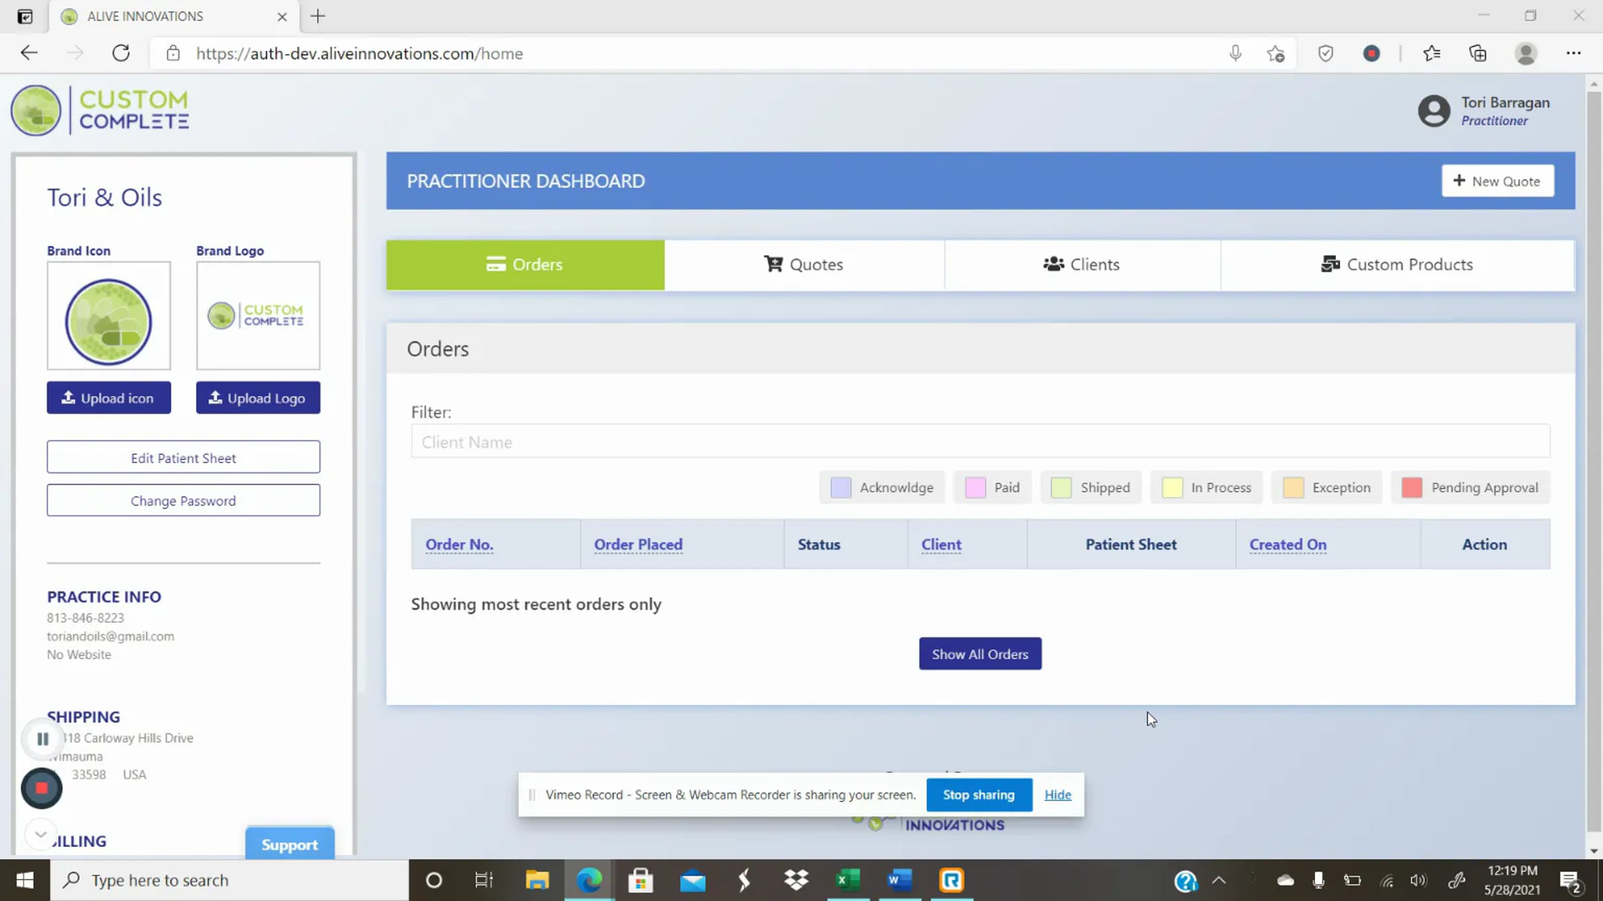
Task: Pause the Vimeo screen recording
Action: [43, 739]
